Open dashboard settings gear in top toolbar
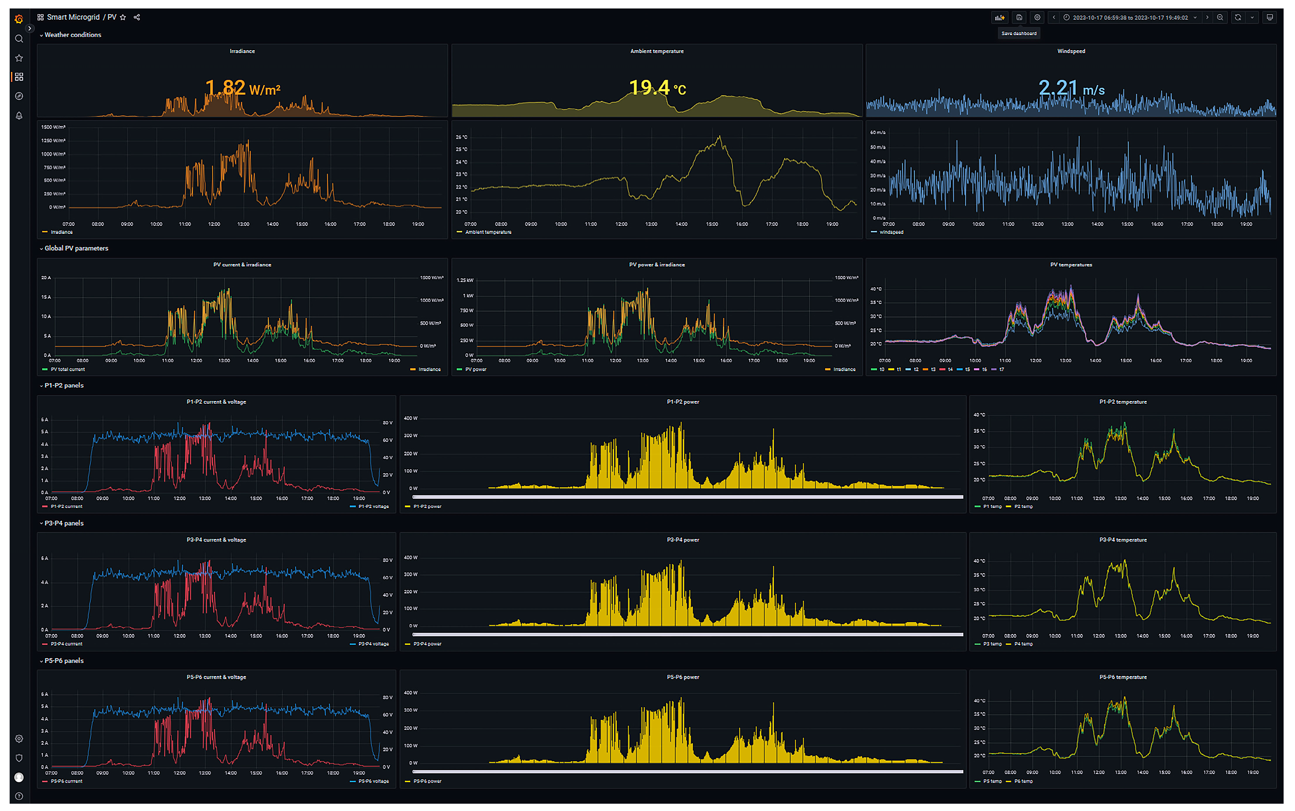1295x811 pixels. point(1037,18)
